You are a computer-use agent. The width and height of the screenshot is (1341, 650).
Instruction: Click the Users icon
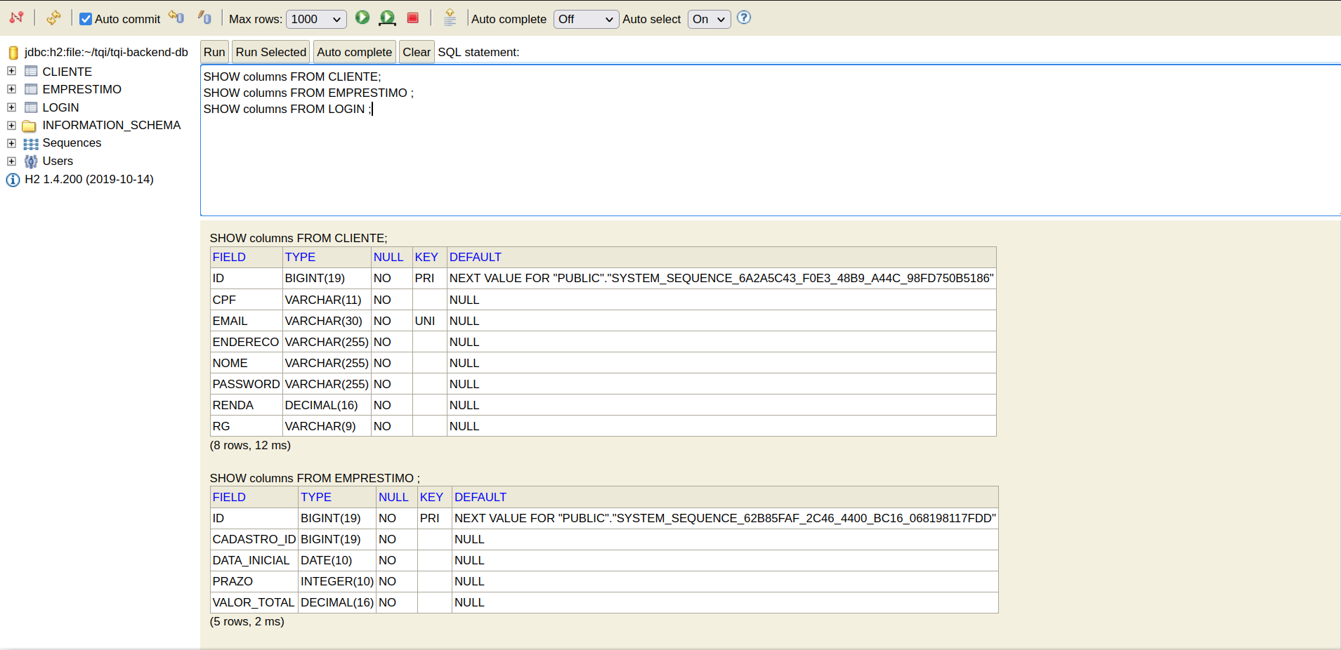tap(31, 161)
